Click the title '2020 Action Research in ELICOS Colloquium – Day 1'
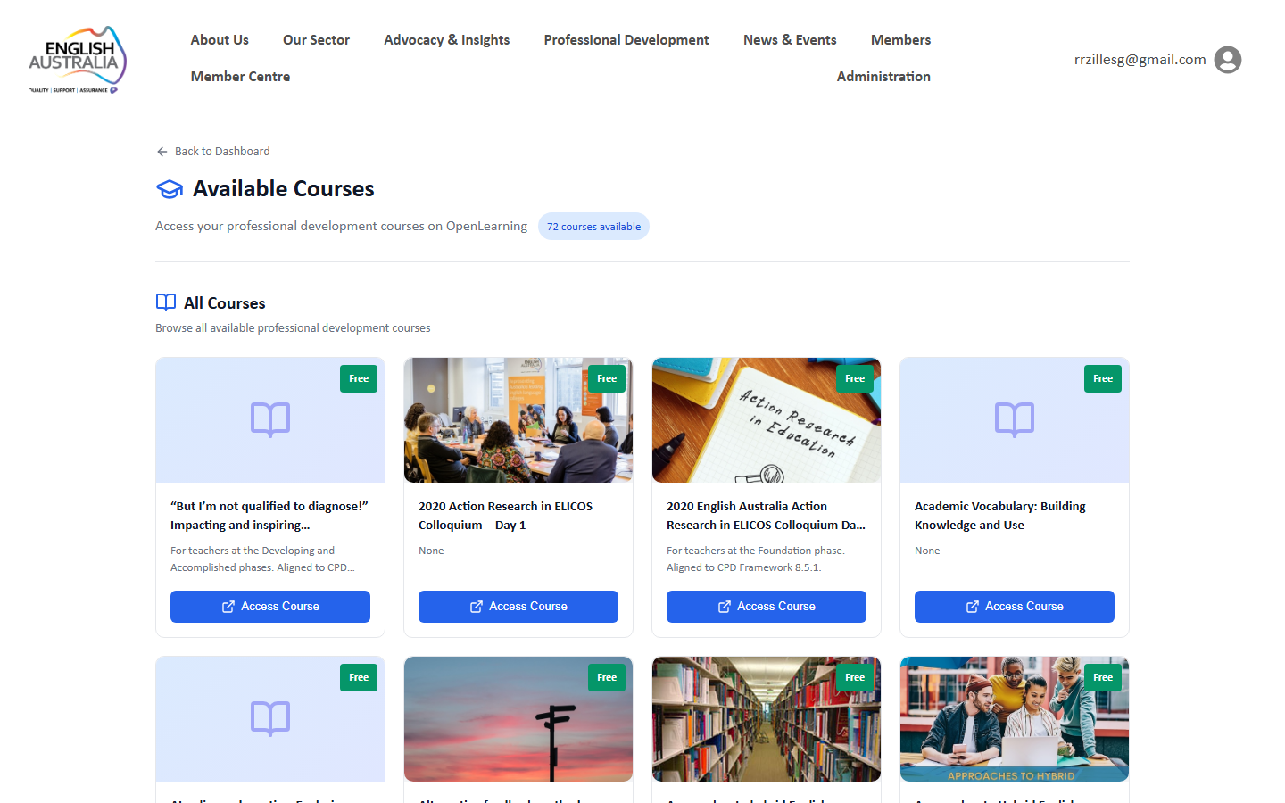Viewport: 1285px width, 803px height. (x=505, y=516)
